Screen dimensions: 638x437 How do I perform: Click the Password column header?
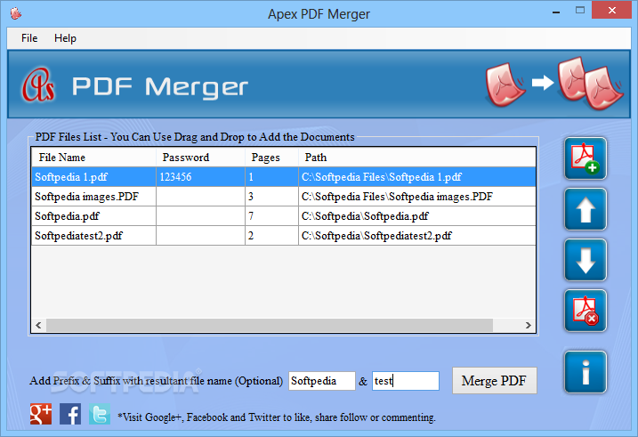(x=200, y=158)
